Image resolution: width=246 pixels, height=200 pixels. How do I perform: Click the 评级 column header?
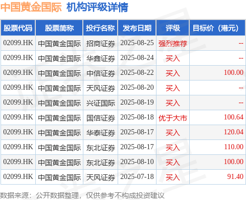(x=173, y=28)
